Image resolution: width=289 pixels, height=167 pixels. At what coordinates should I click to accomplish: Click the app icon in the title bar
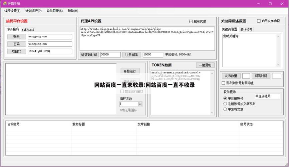pyautogui.click(x=5, y=3)
